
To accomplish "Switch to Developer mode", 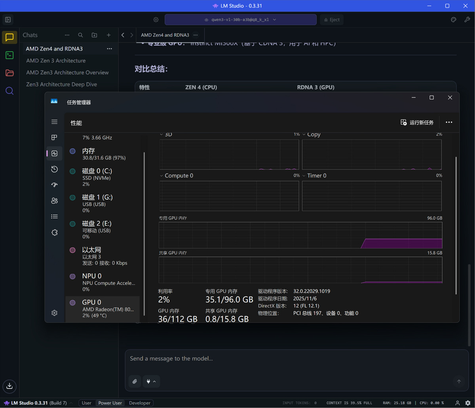I will [140, 403].
